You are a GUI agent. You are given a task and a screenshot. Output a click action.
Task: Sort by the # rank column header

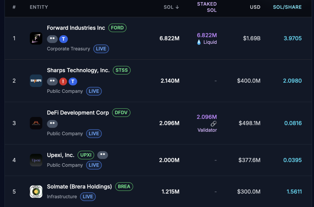click(14, 7)
